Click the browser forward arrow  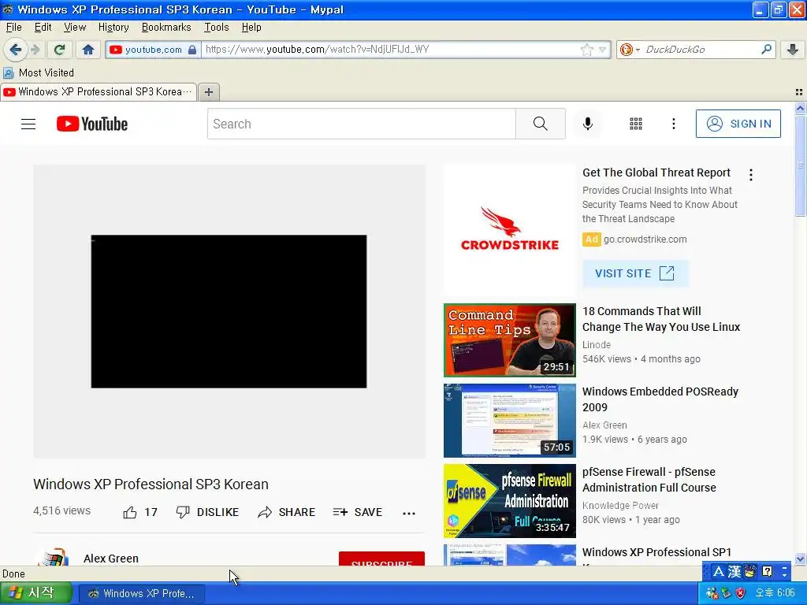coord(35,50)
